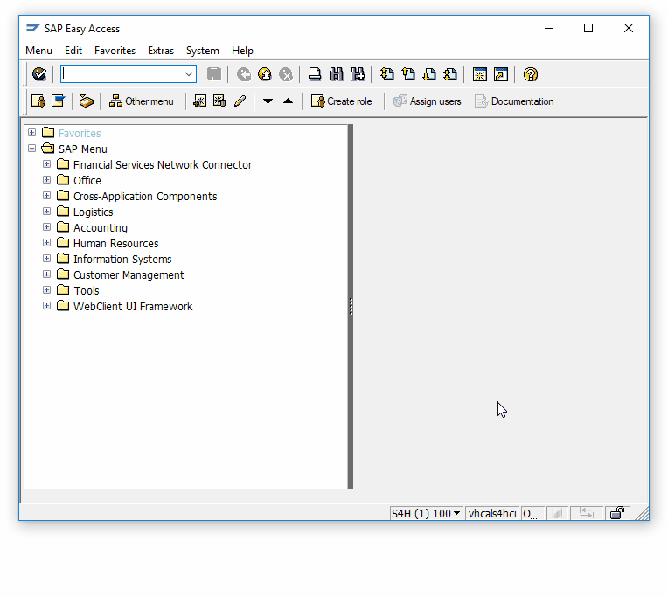This screenshot has width=668, height=597.
Task: Click the Find binoculars icon
Action: coord(336,74)
